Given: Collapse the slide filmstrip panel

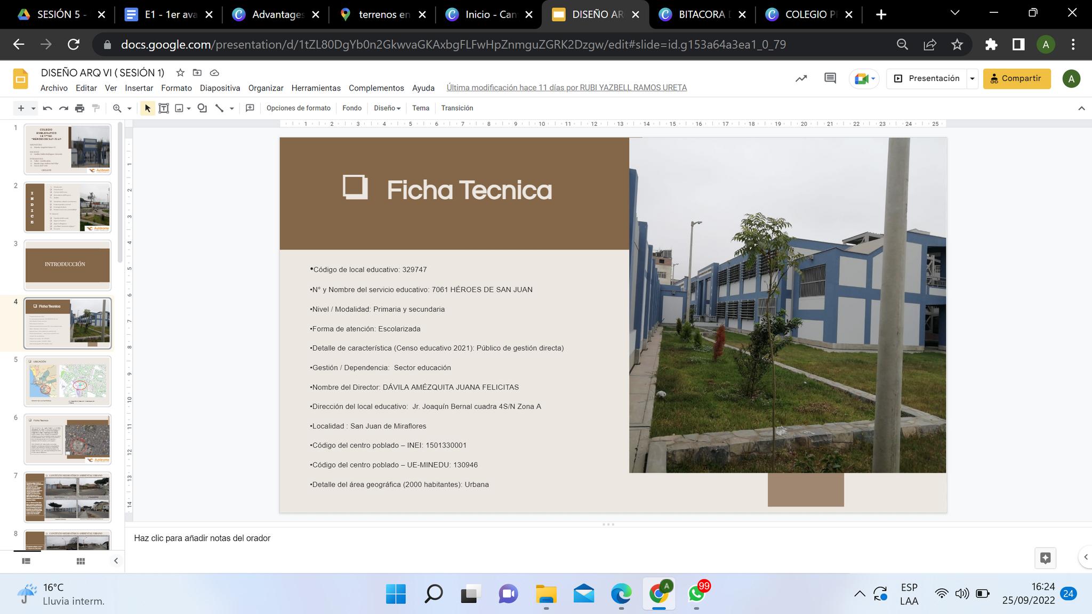Looking at the screenshot, I should [x=116, y=561].
